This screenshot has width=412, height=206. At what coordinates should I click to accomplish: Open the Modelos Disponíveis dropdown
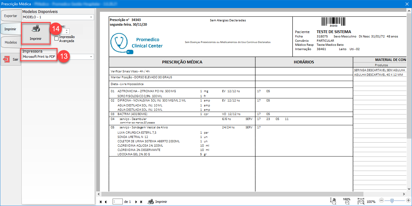pyautogui.click(x=91, y=17)
